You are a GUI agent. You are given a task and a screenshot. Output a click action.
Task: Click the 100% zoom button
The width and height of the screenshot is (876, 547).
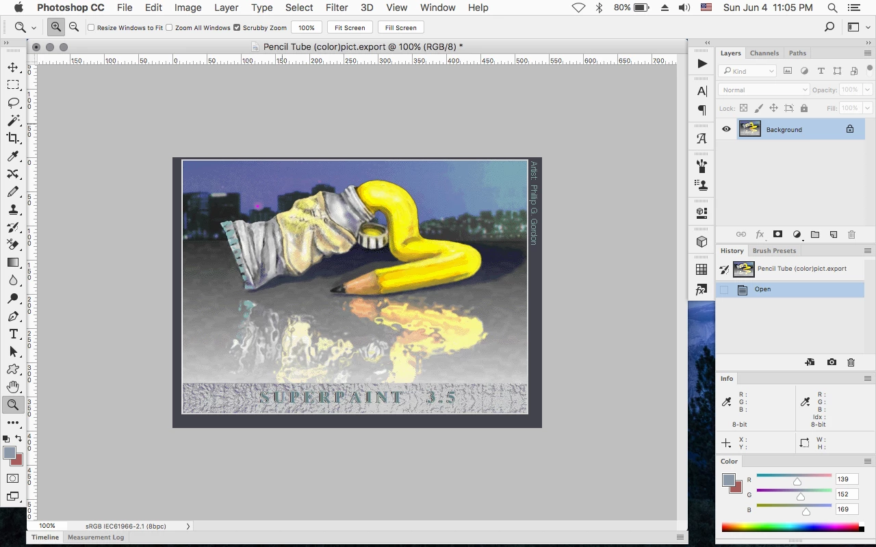click(307, 28)
